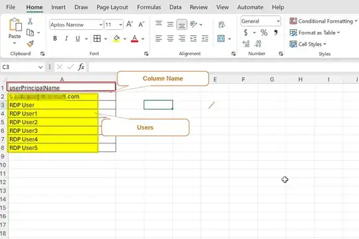359x239 pixels.
Task: Open Format as Table menu
Action: pos(314,33)
